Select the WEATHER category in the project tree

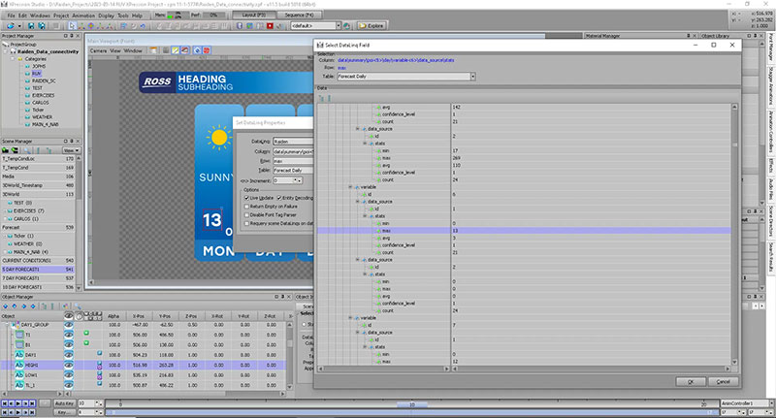coord(44,117)
